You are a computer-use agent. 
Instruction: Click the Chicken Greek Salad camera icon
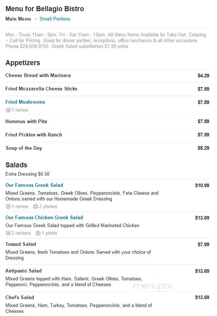pos(38,233)
